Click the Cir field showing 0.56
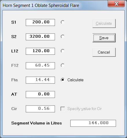 click(40, 109)
